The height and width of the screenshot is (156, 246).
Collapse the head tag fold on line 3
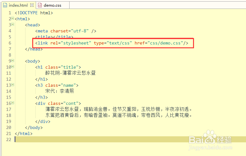13,24
